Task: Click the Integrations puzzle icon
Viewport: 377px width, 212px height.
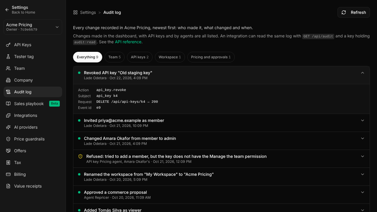Action: 8,115
